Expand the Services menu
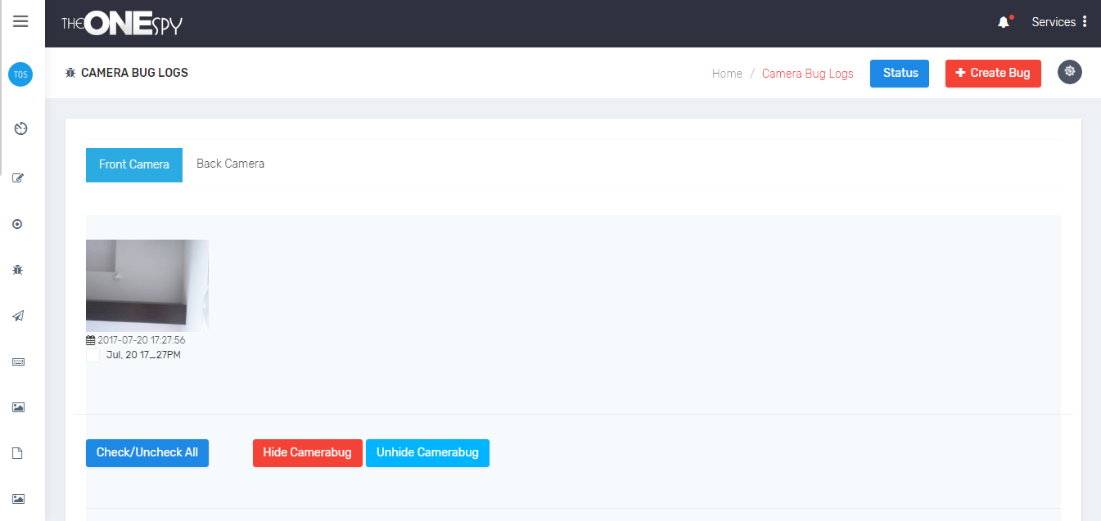1101x521 pixels. click(x=1059, y=22)
